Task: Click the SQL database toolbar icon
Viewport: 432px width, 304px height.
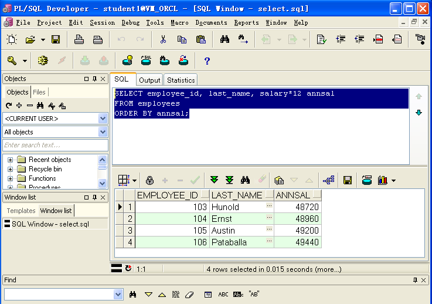Action: 146,60
